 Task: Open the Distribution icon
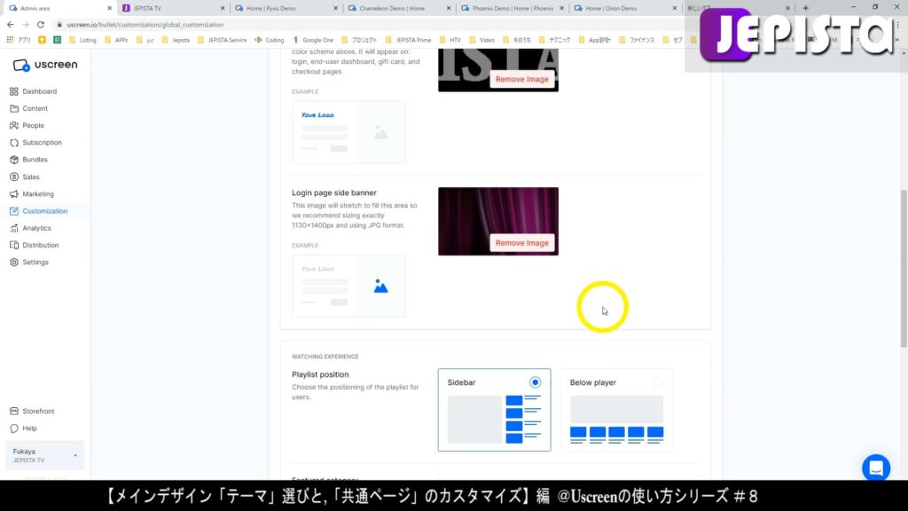pos(14,245)
